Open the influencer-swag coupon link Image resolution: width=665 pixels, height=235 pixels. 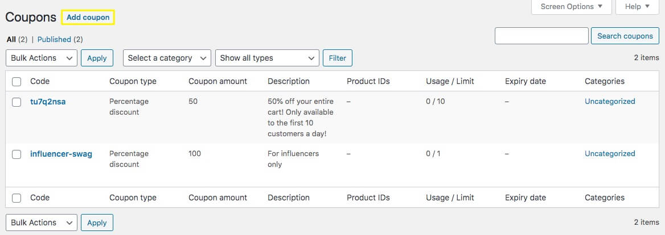61,154
